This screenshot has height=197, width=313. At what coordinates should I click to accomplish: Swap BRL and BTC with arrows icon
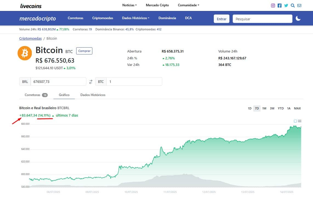[91, 82]
